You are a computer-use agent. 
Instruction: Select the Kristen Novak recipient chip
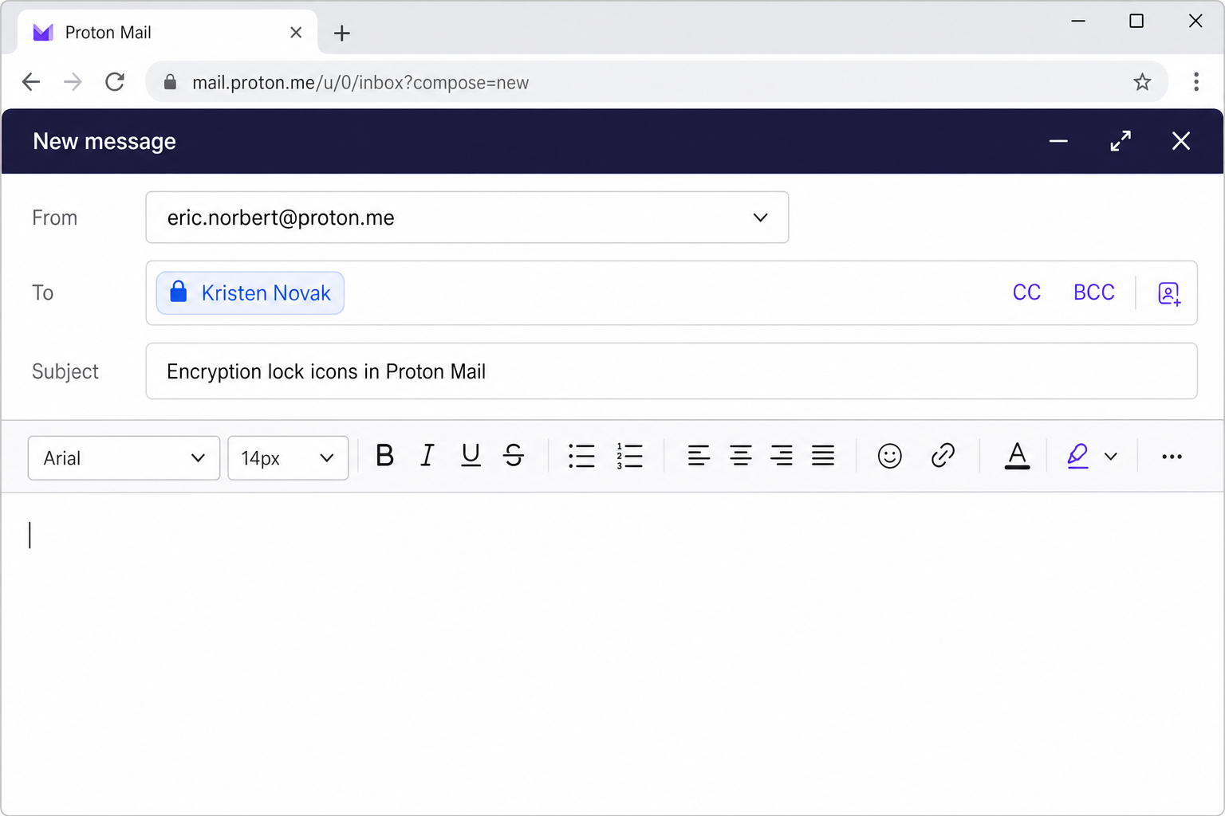pyautogui.click(x=250, y=293)
